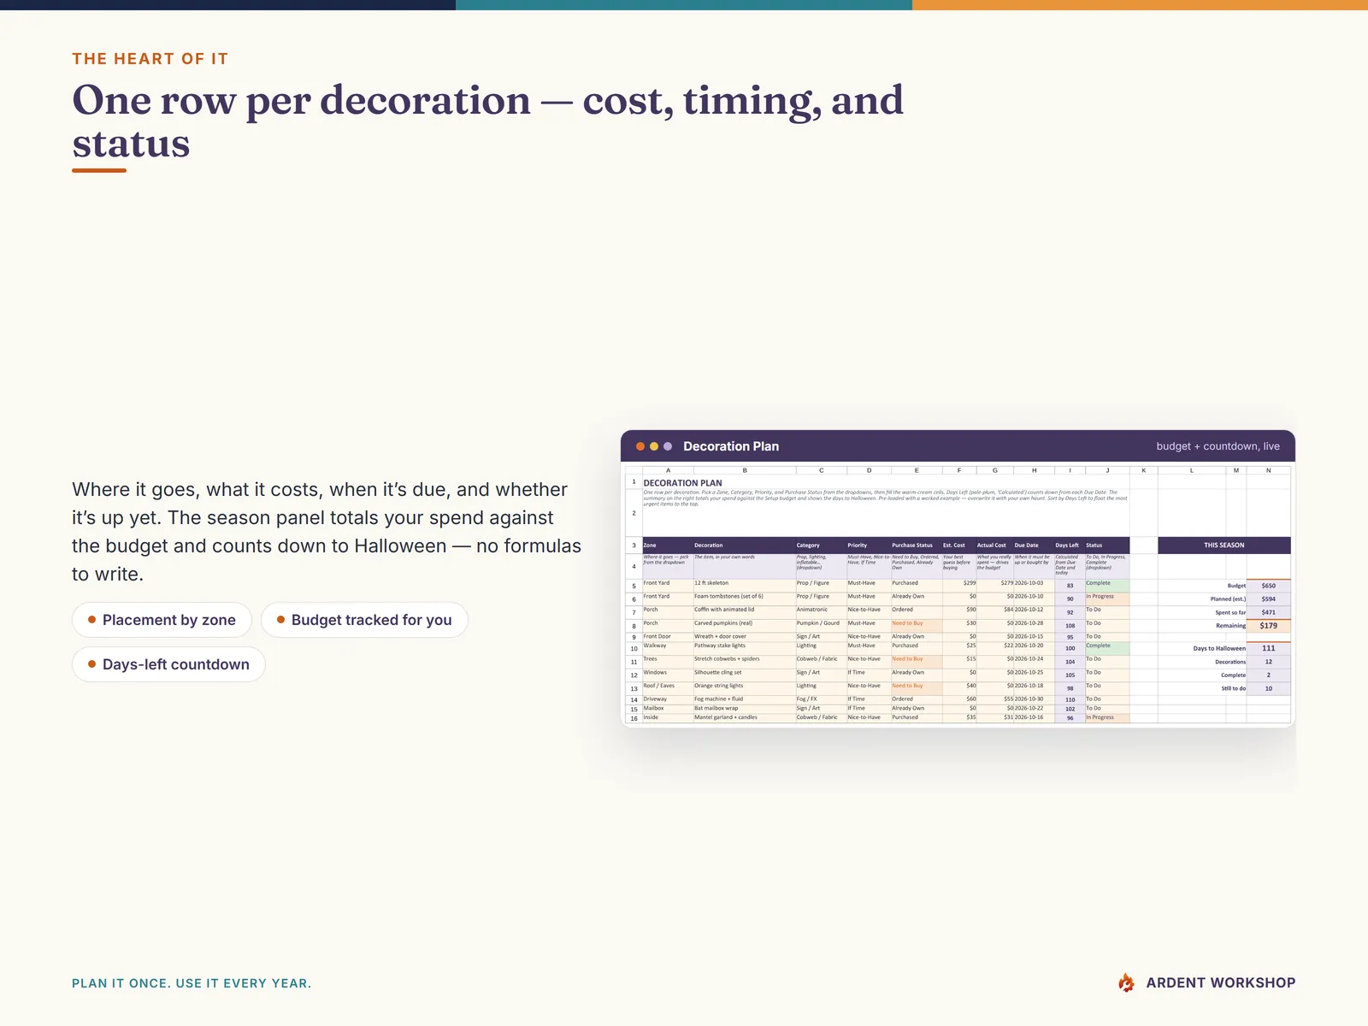Select the Remaining '$179' value
Screen dimensions: 1368x1026
pos(1268,626)
